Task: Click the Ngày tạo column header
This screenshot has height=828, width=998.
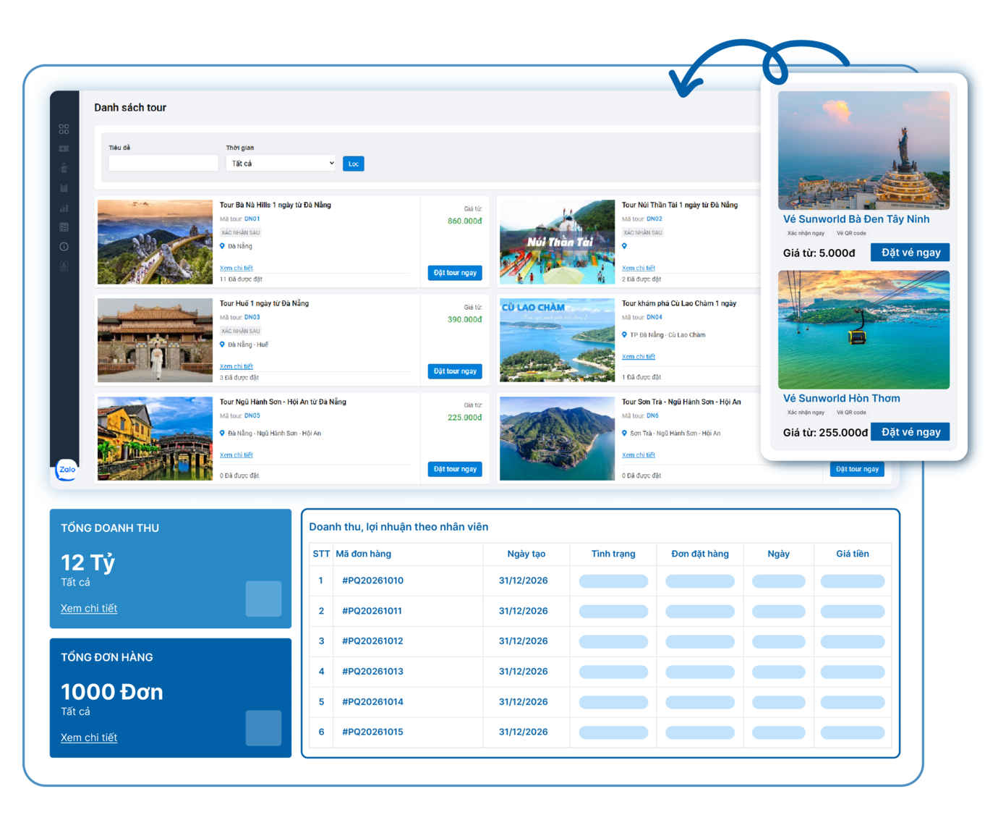Action: (526, 554)
